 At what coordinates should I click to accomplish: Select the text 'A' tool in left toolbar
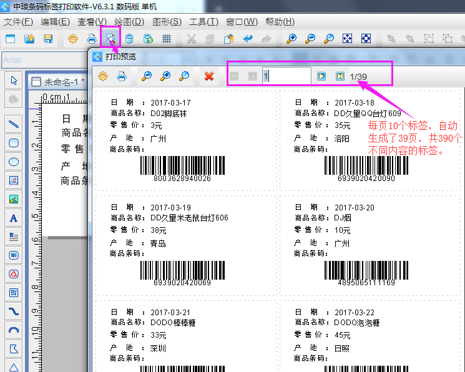(13, 218)
